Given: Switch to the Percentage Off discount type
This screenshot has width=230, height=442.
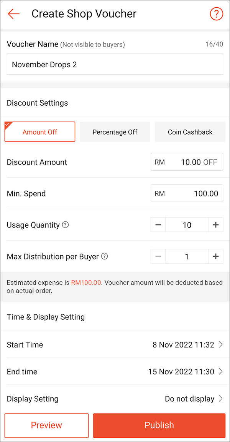Looking at the screenshot, I should tap(115, 131).
